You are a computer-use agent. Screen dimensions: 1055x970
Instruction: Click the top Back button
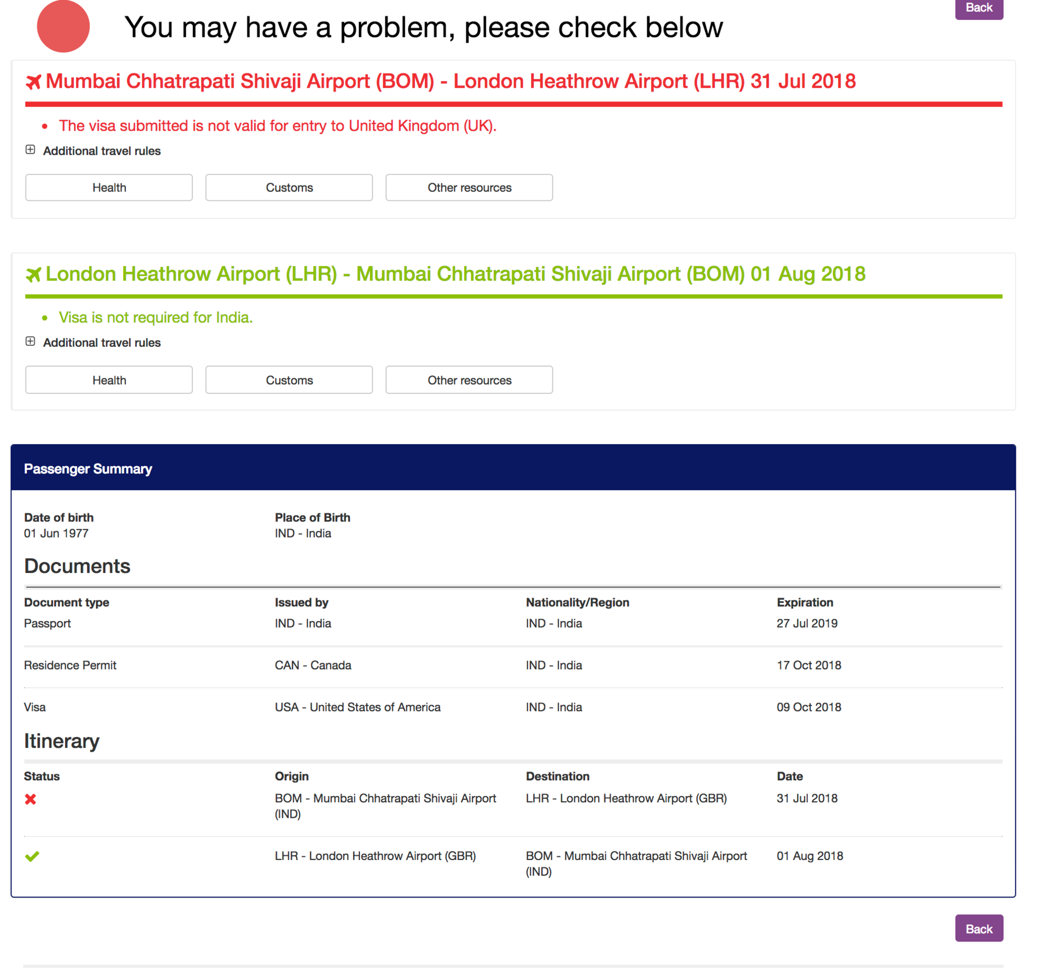(979, 8)
